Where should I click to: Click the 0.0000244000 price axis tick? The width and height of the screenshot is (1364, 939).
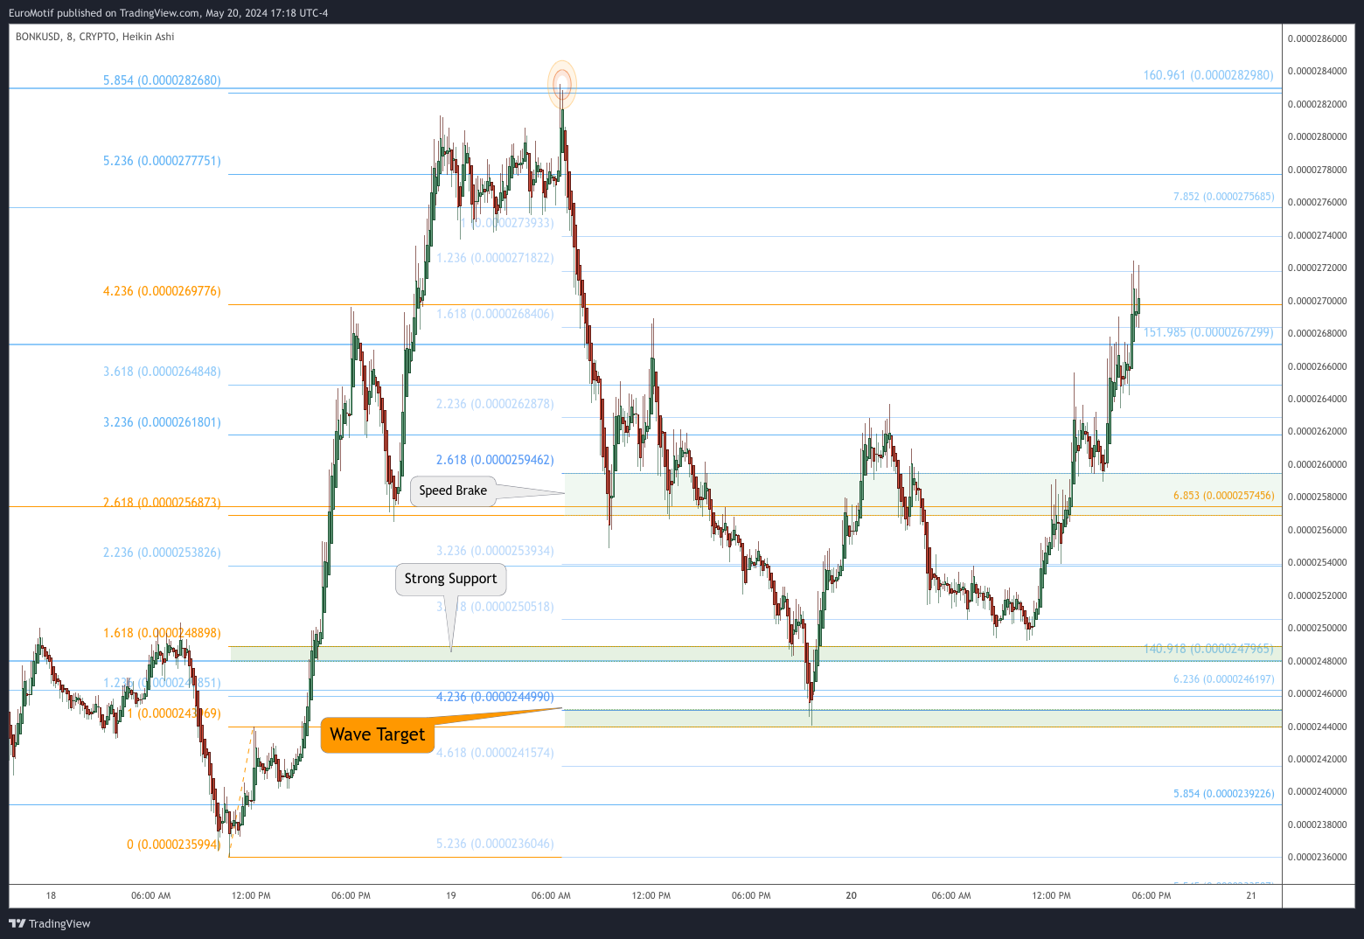click(1317, 727)
